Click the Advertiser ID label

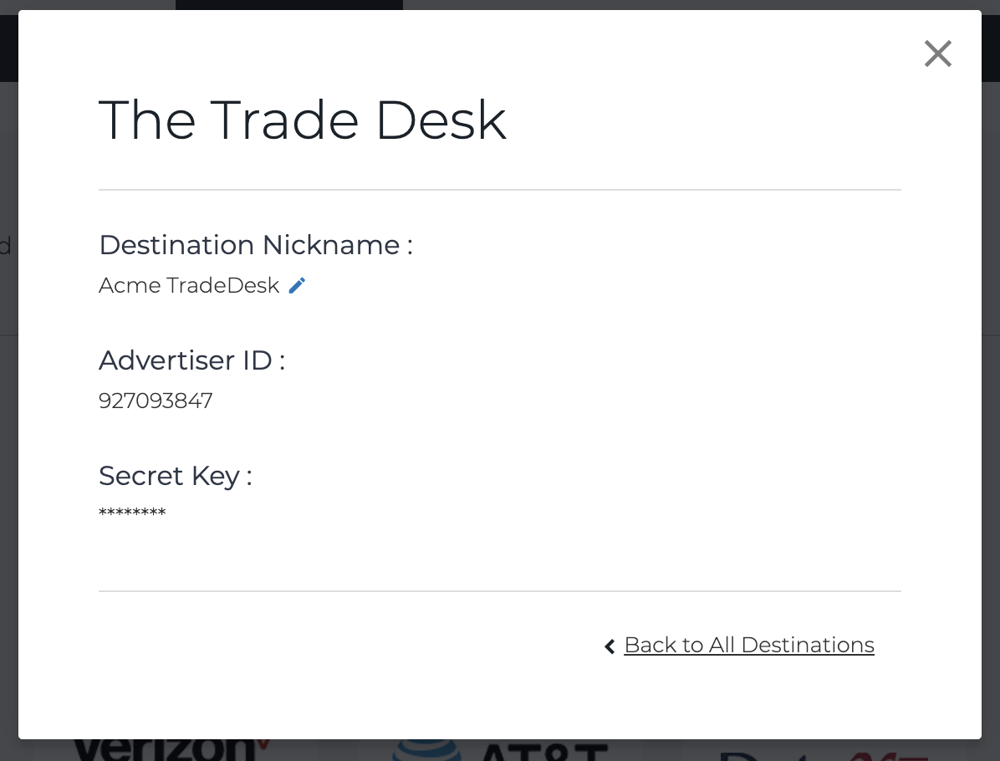192,360
